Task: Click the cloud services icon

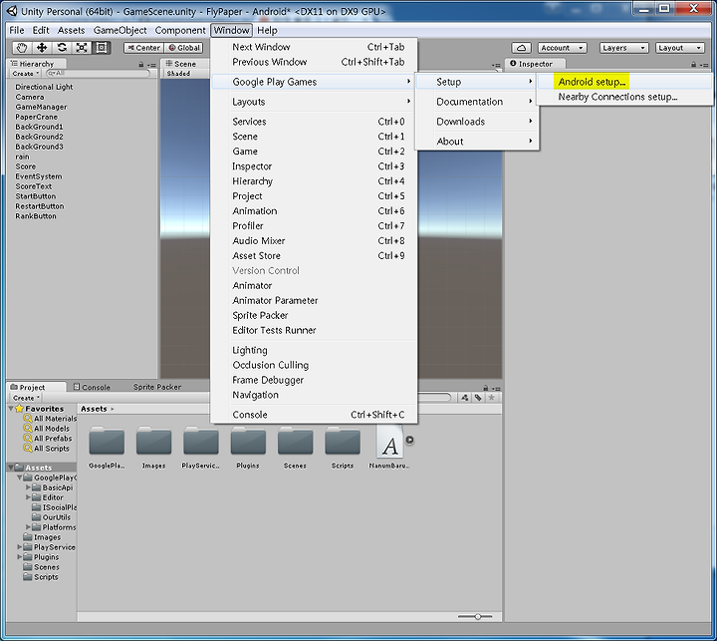Action: tap(521, 48)
